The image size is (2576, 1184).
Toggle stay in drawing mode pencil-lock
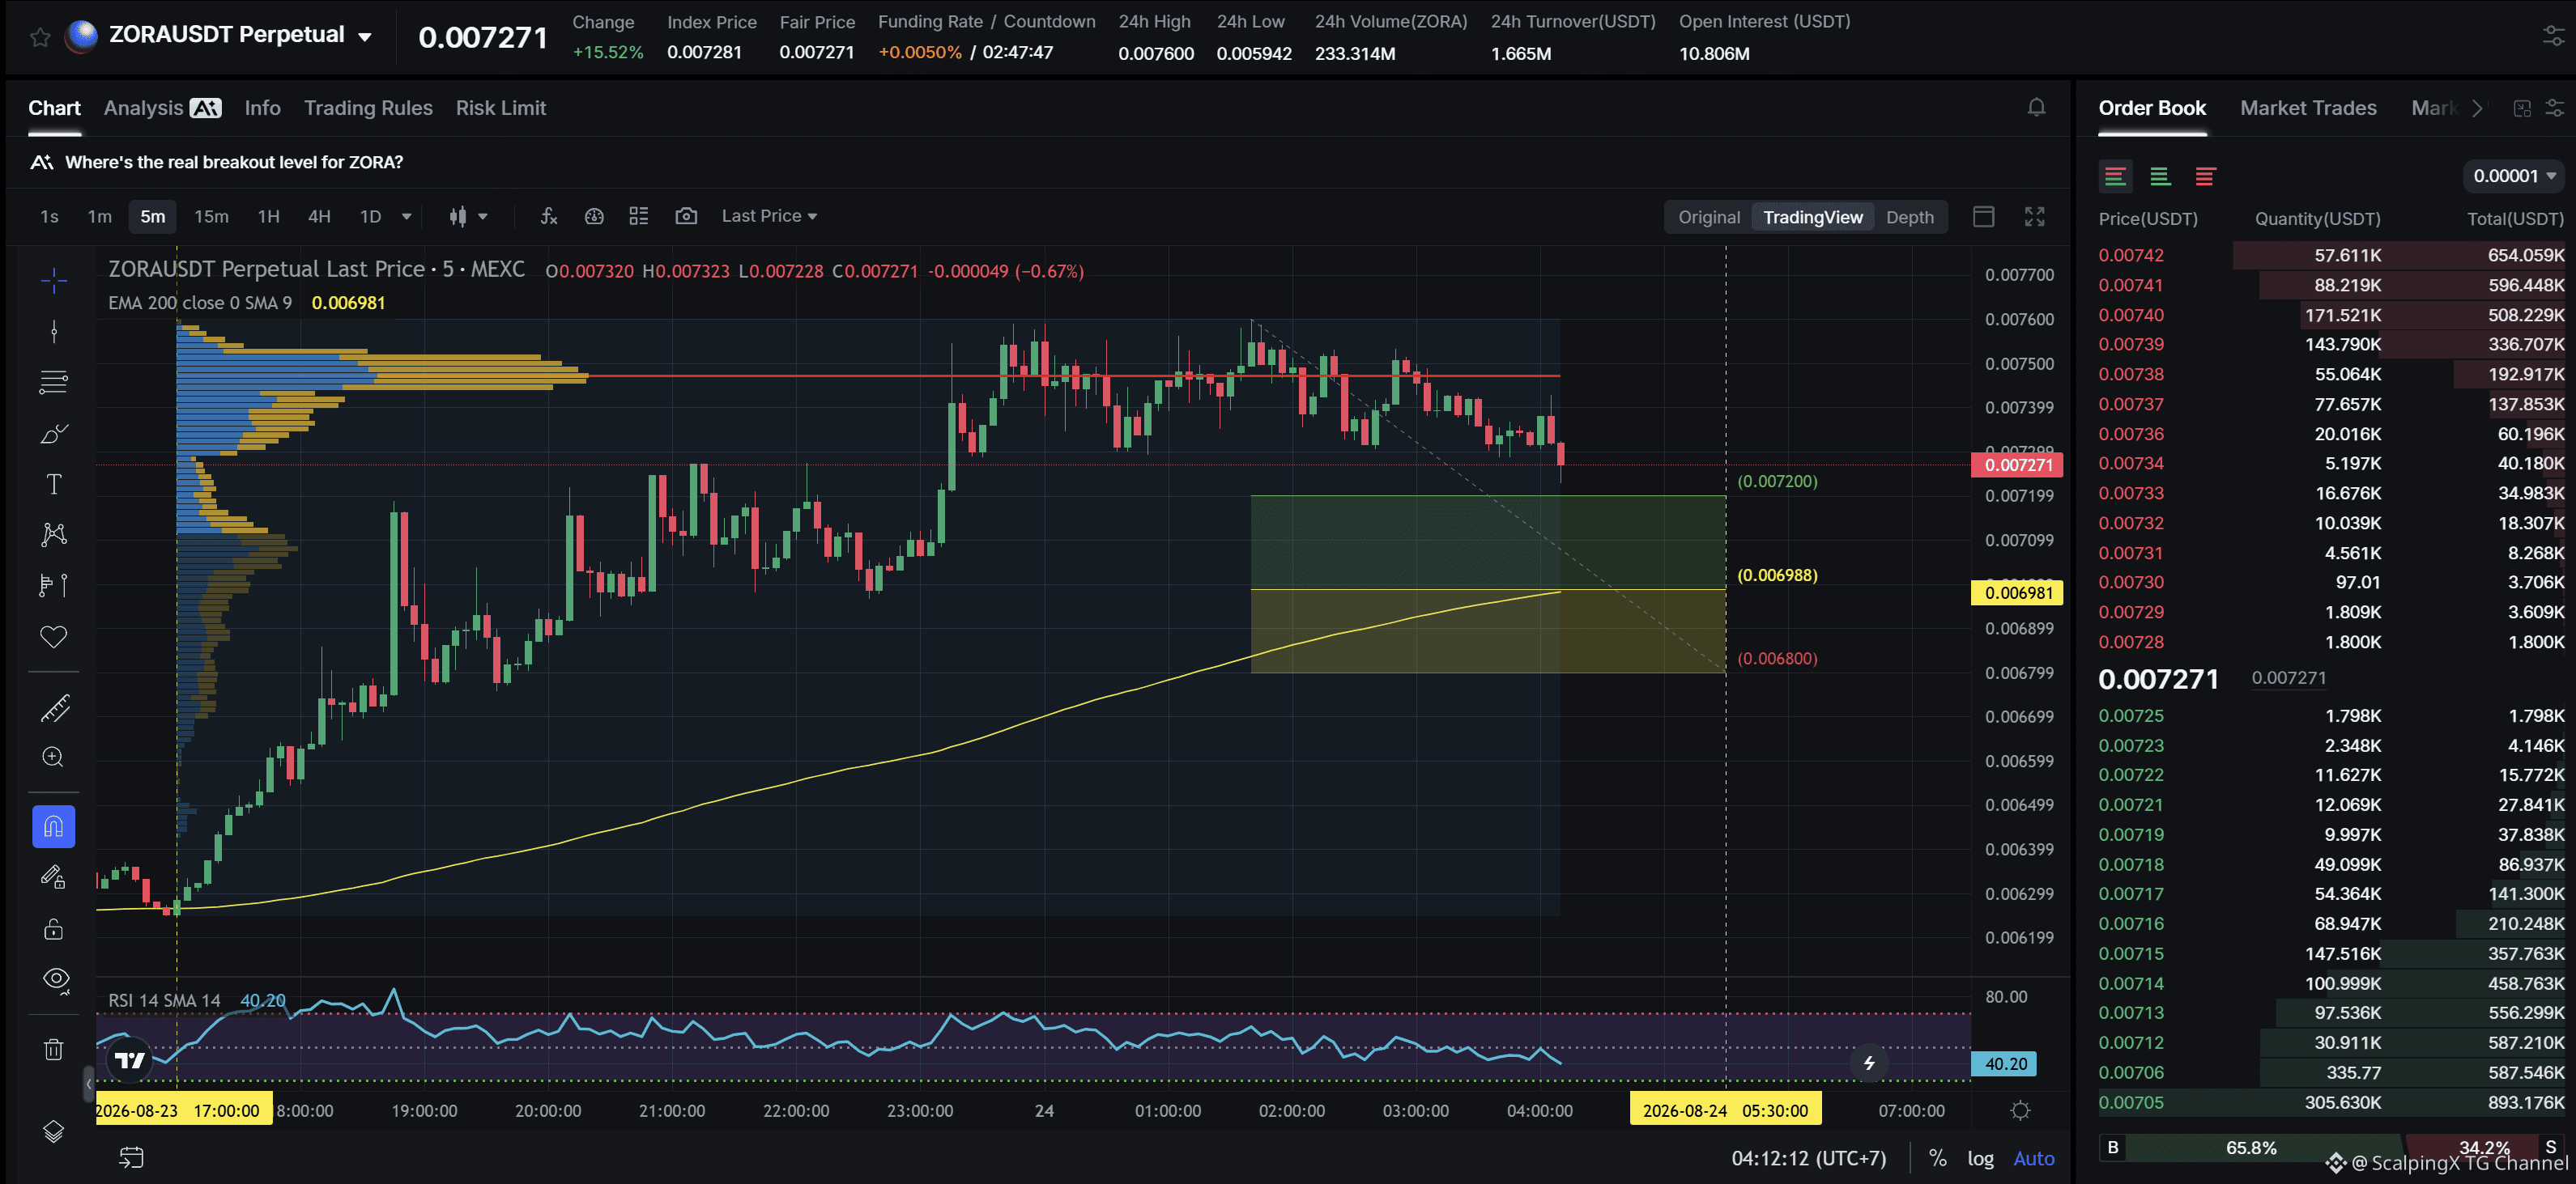[x=54, y=877]
